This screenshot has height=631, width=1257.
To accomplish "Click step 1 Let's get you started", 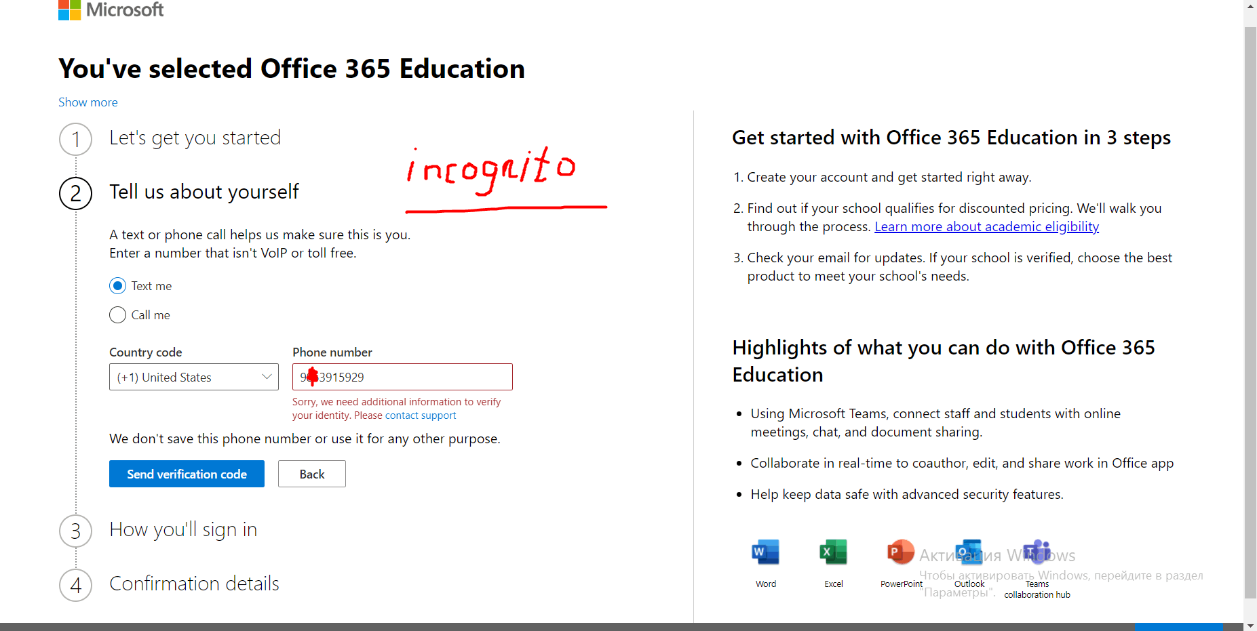I will (x=195, y=138).
